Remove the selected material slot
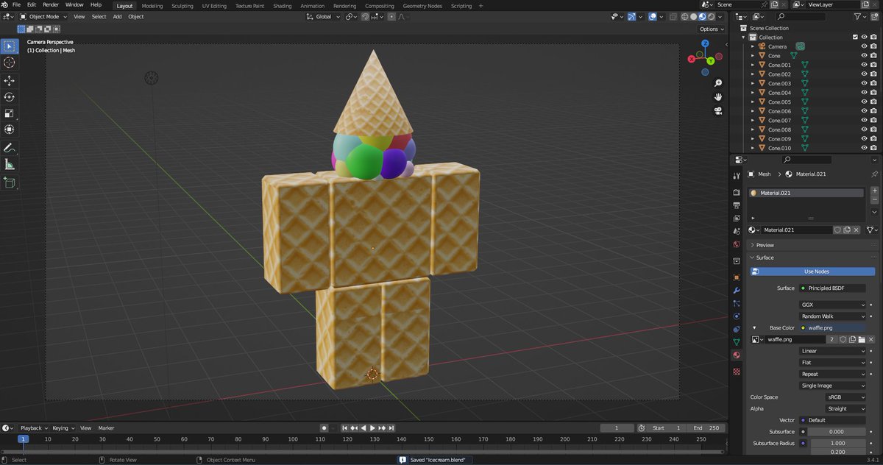Screen dimensions: 883x465 (874, 199)
